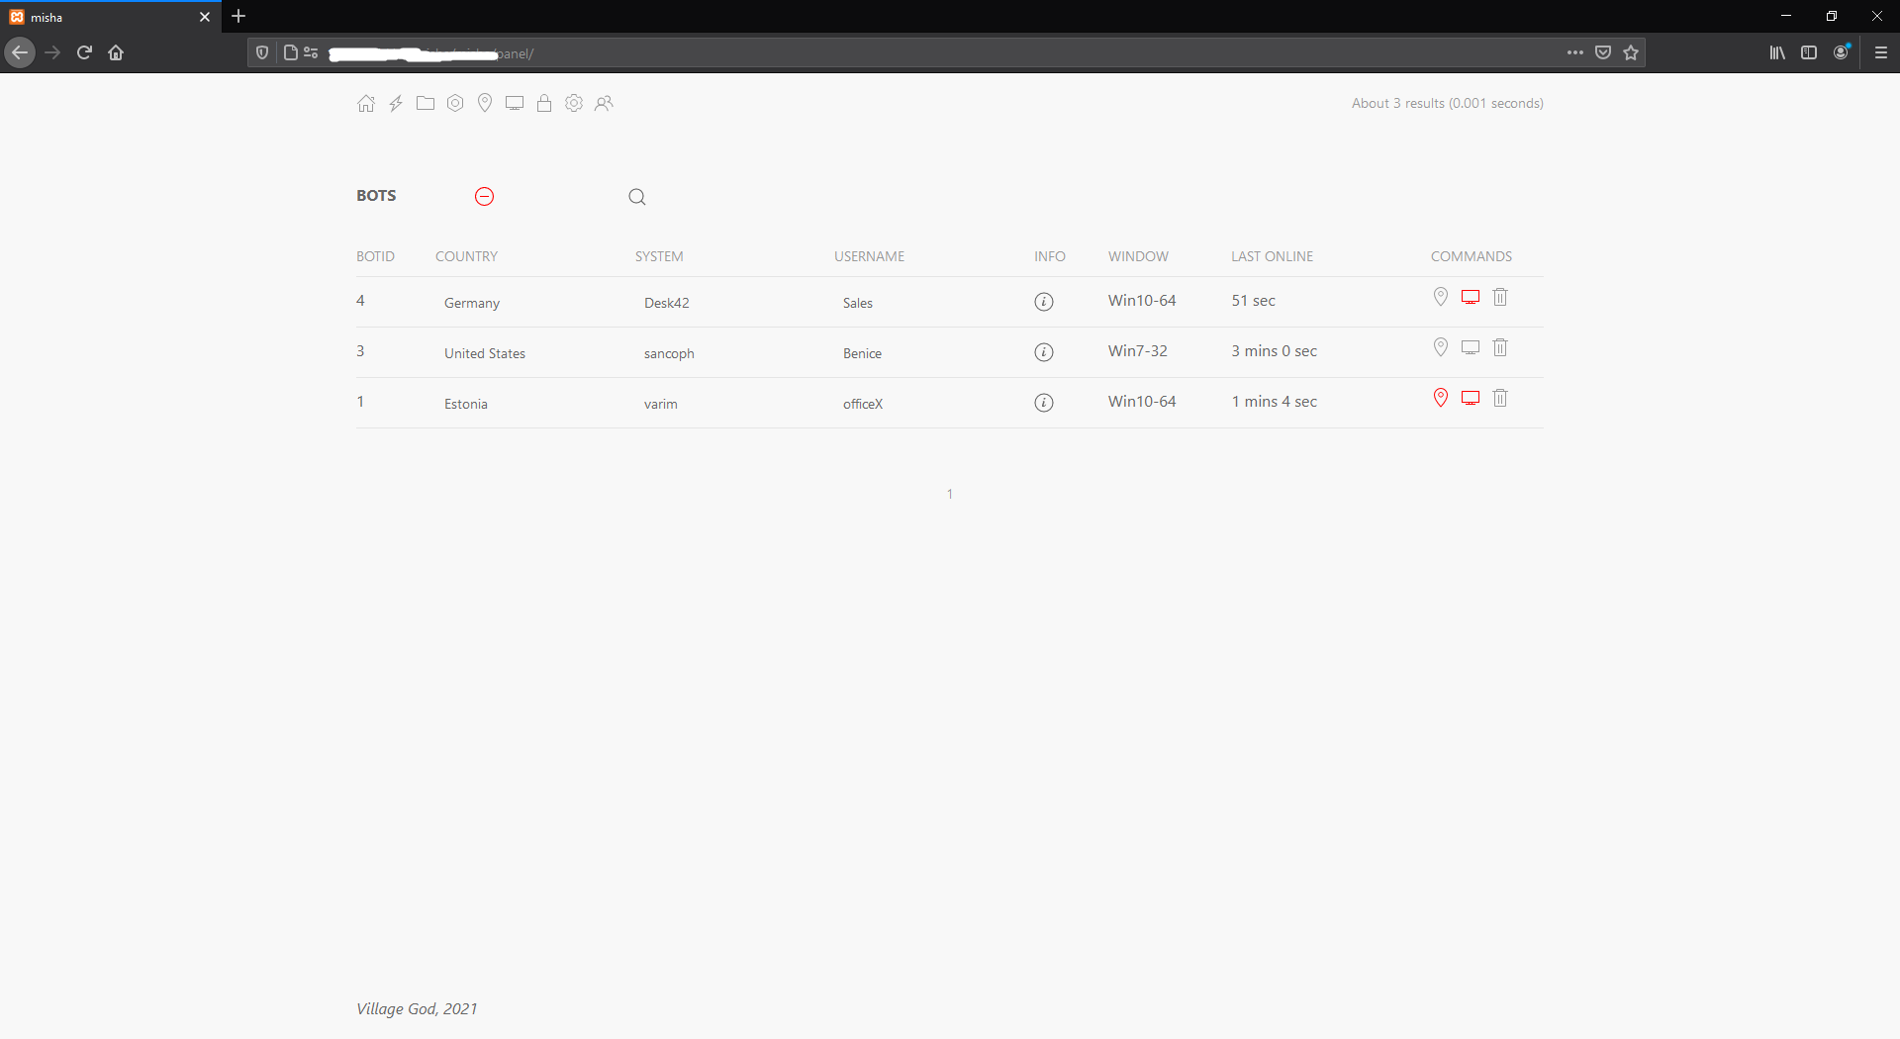Screen dimensions: 1900x1039
Task: Open the home icon in the panel navigation
Action: [366, 103]
